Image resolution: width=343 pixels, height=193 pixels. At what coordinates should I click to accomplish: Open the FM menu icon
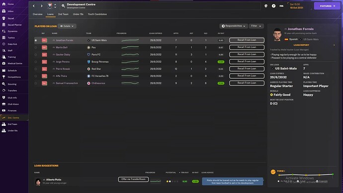281,6
